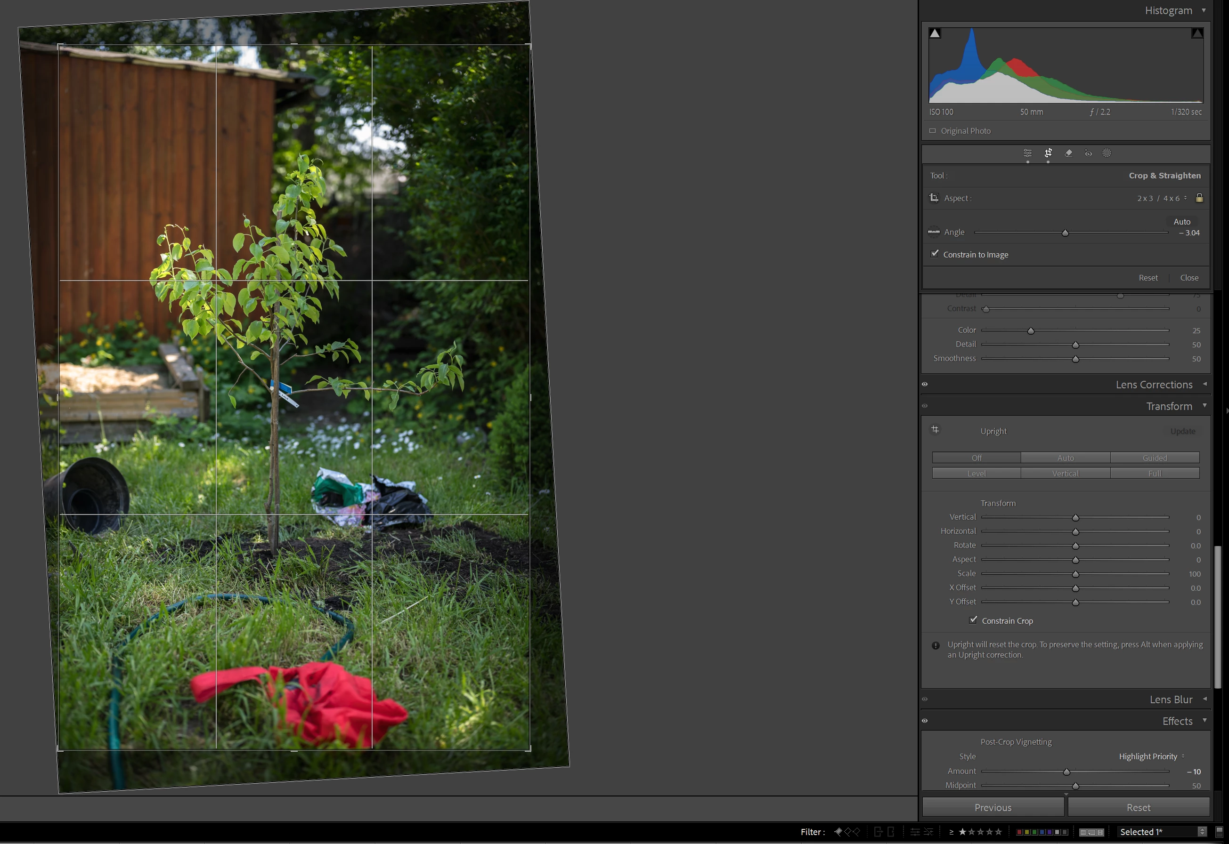Select the Vertical Upright mode
1229x844 pixels.
click(1065, 473)
